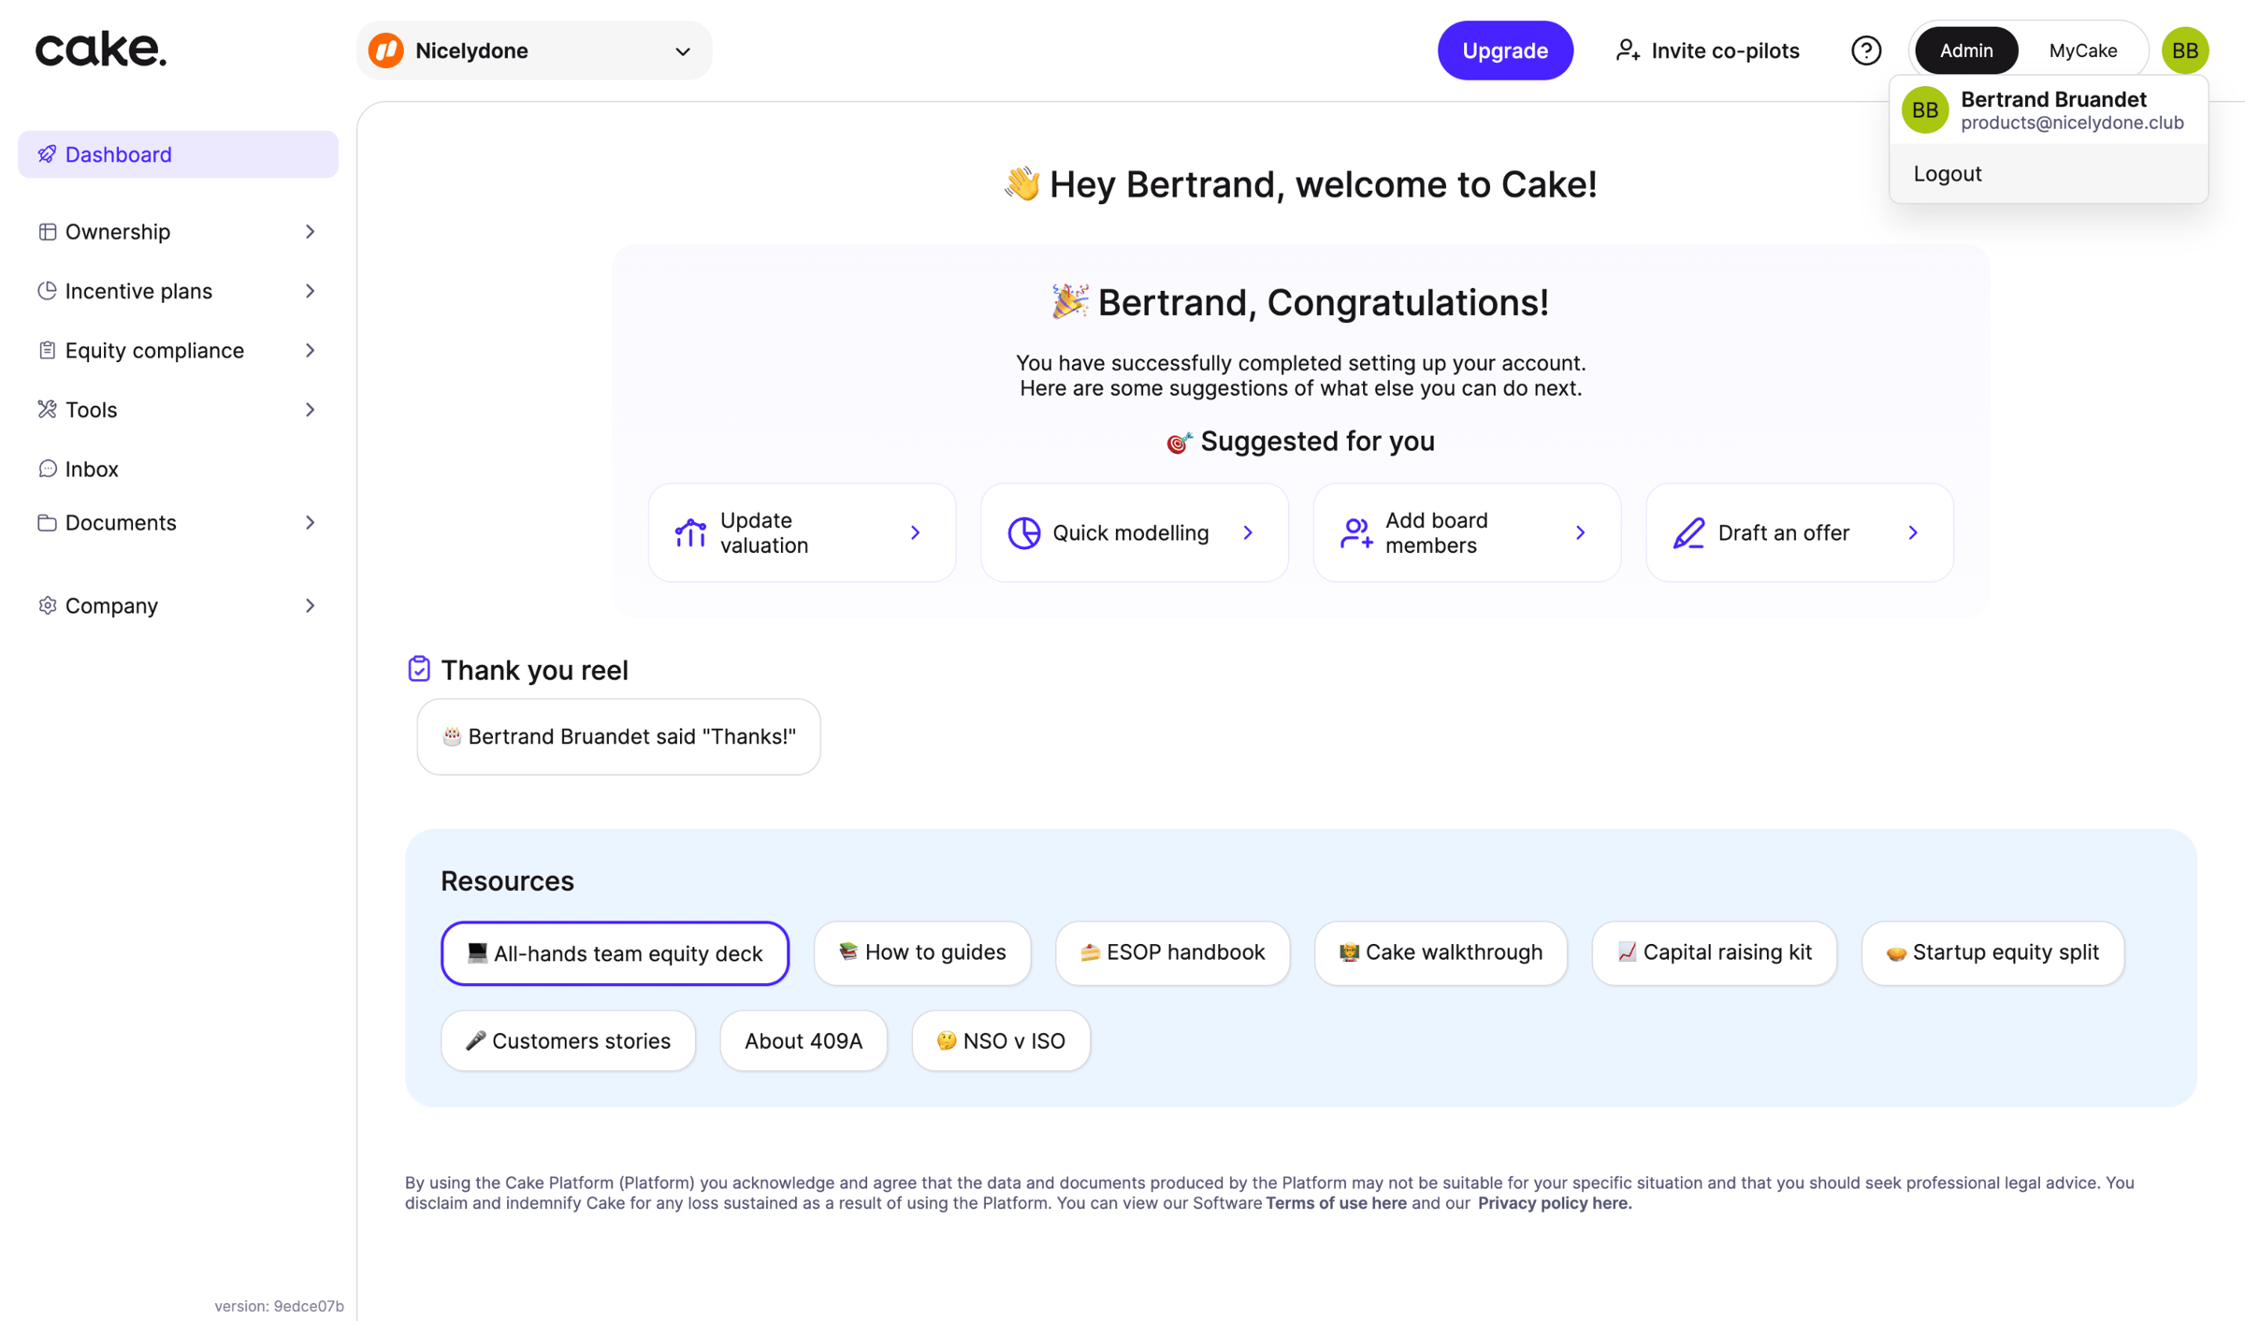
Task: Click the Dashboard rocket icon
Action: click(x=47, y=154)
